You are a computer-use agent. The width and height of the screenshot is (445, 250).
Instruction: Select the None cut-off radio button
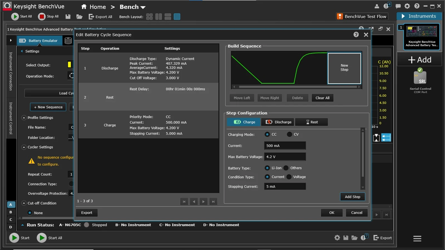[x=30, y=213]
